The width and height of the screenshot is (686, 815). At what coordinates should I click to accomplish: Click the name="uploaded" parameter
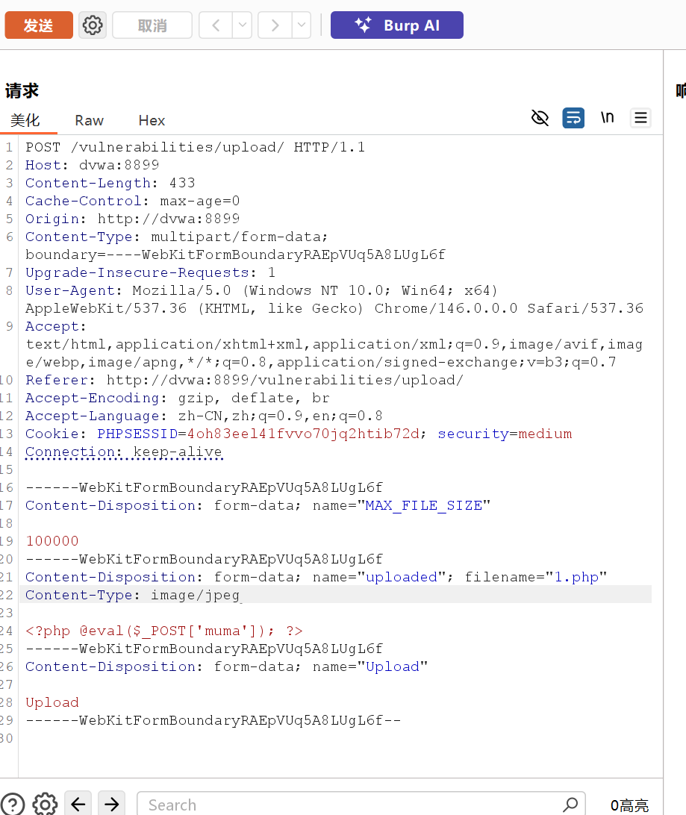click(x=379, y=577)
